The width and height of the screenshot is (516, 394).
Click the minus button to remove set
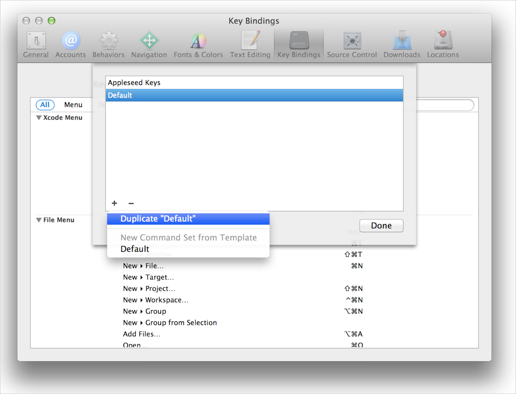point(131,203)
